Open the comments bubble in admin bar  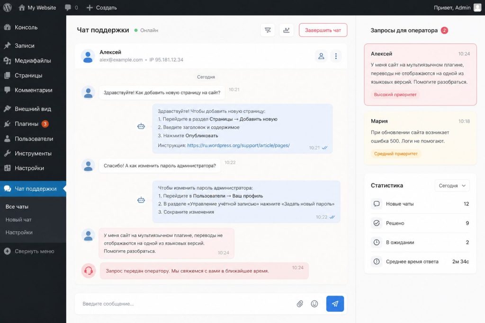(68, 8)
